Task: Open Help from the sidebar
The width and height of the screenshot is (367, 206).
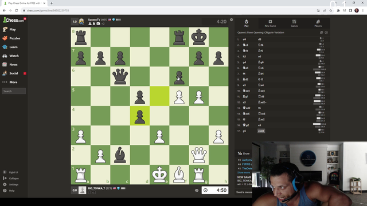Action: [x=9, y=191]
